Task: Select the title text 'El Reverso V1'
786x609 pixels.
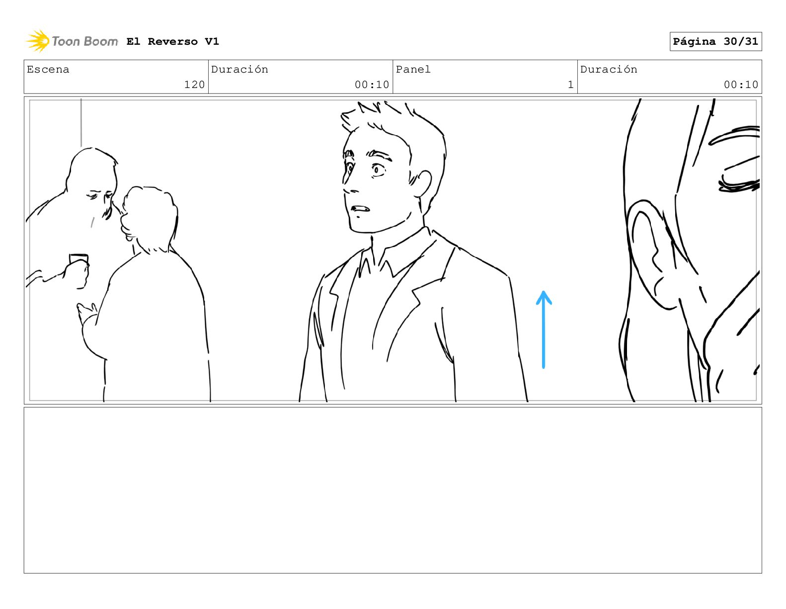Action: click(172, 41)
